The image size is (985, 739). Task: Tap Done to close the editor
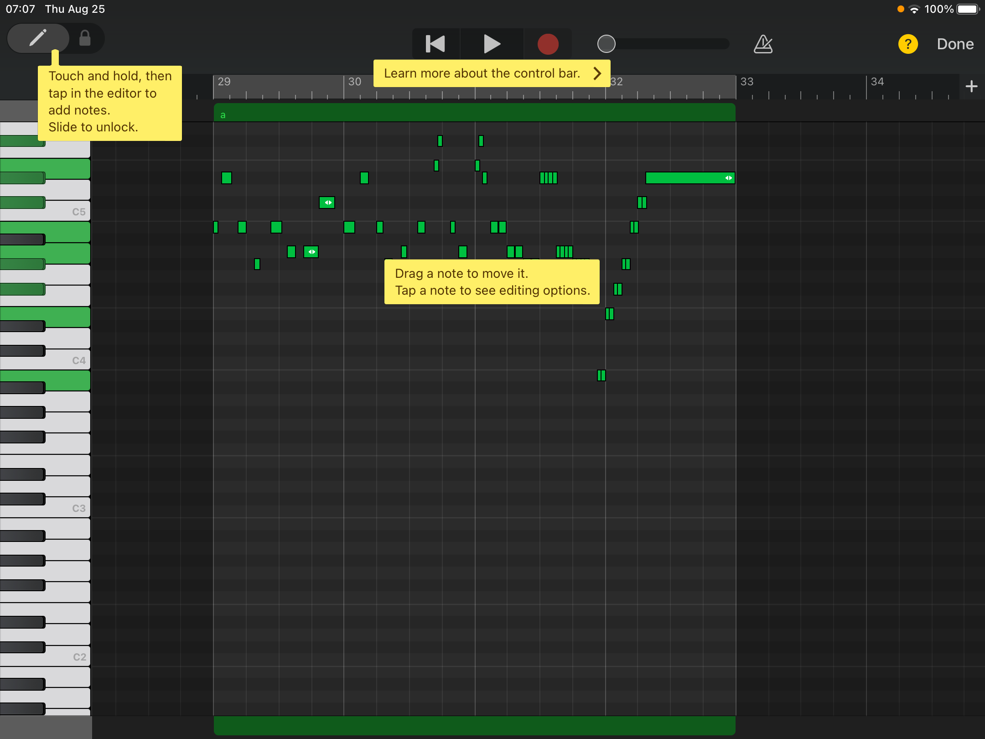coord(955,44)
